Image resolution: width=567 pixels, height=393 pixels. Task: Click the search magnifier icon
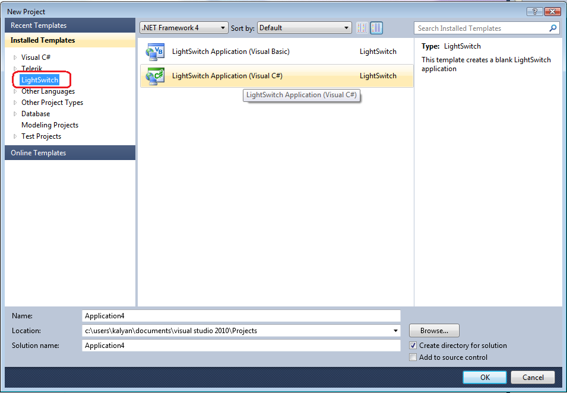[x=553, y=28]
